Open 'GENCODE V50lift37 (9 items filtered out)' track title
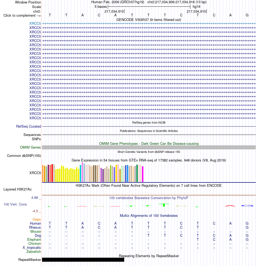256x266 pixels. (x=149, y=20)
